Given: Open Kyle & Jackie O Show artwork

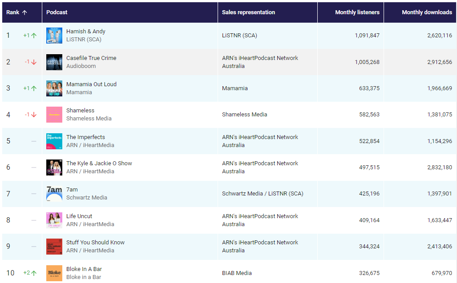Looking at the screenshot, I should tap(54, 167).
